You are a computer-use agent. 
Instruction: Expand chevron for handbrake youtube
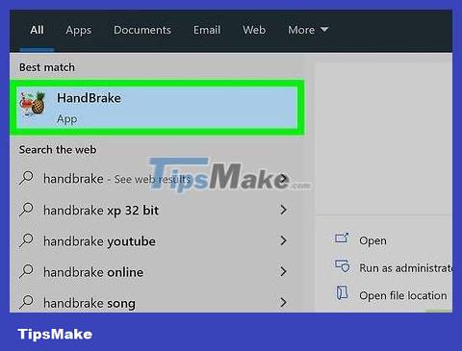[283, 240]
